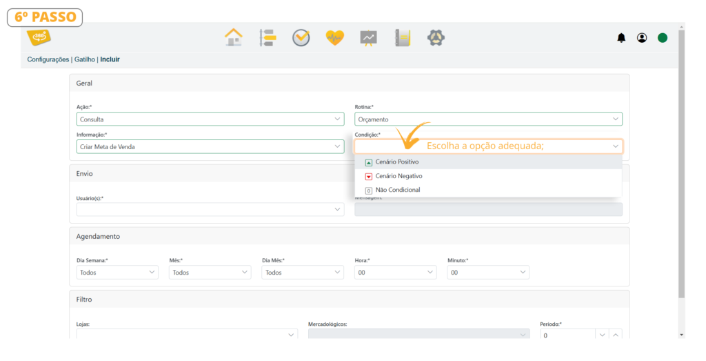Open the Mercadológicos dropdown

(x=418, y=334)
